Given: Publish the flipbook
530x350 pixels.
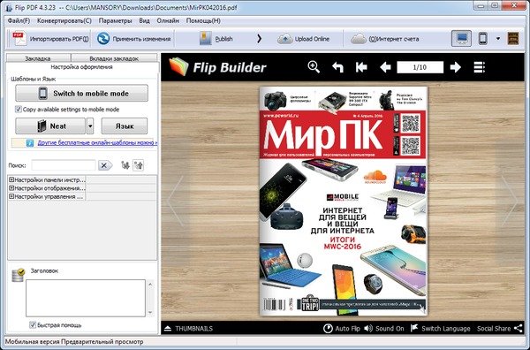Looking at the screenshot, I should 216,39.
